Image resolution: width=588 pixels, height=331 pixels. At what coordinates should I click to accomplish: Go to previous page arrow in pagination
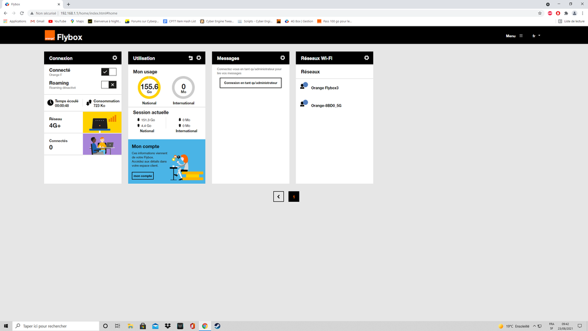(x=278, y=197)
